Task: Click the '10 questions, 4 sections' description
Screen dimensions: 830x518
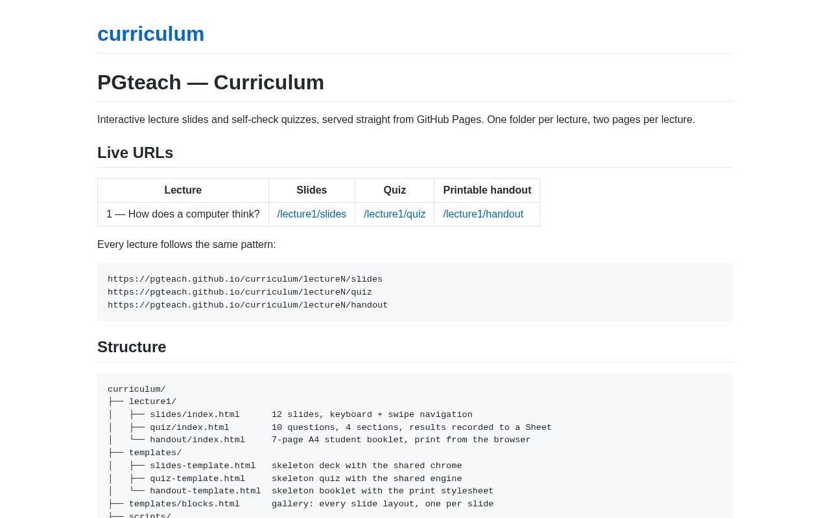Action: (412, 428)
